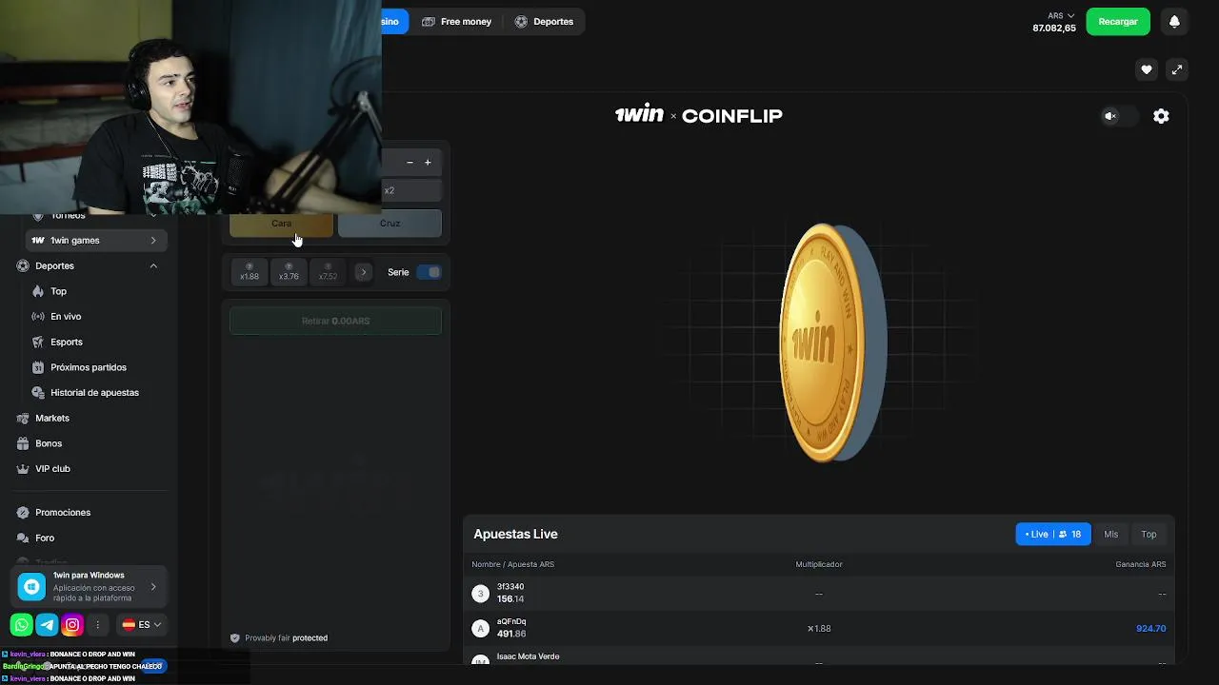Add Coinflip to favorites with heart icon
Image resolution: width=1219 pixels, height=685 pixels.
click(1147, 69)
